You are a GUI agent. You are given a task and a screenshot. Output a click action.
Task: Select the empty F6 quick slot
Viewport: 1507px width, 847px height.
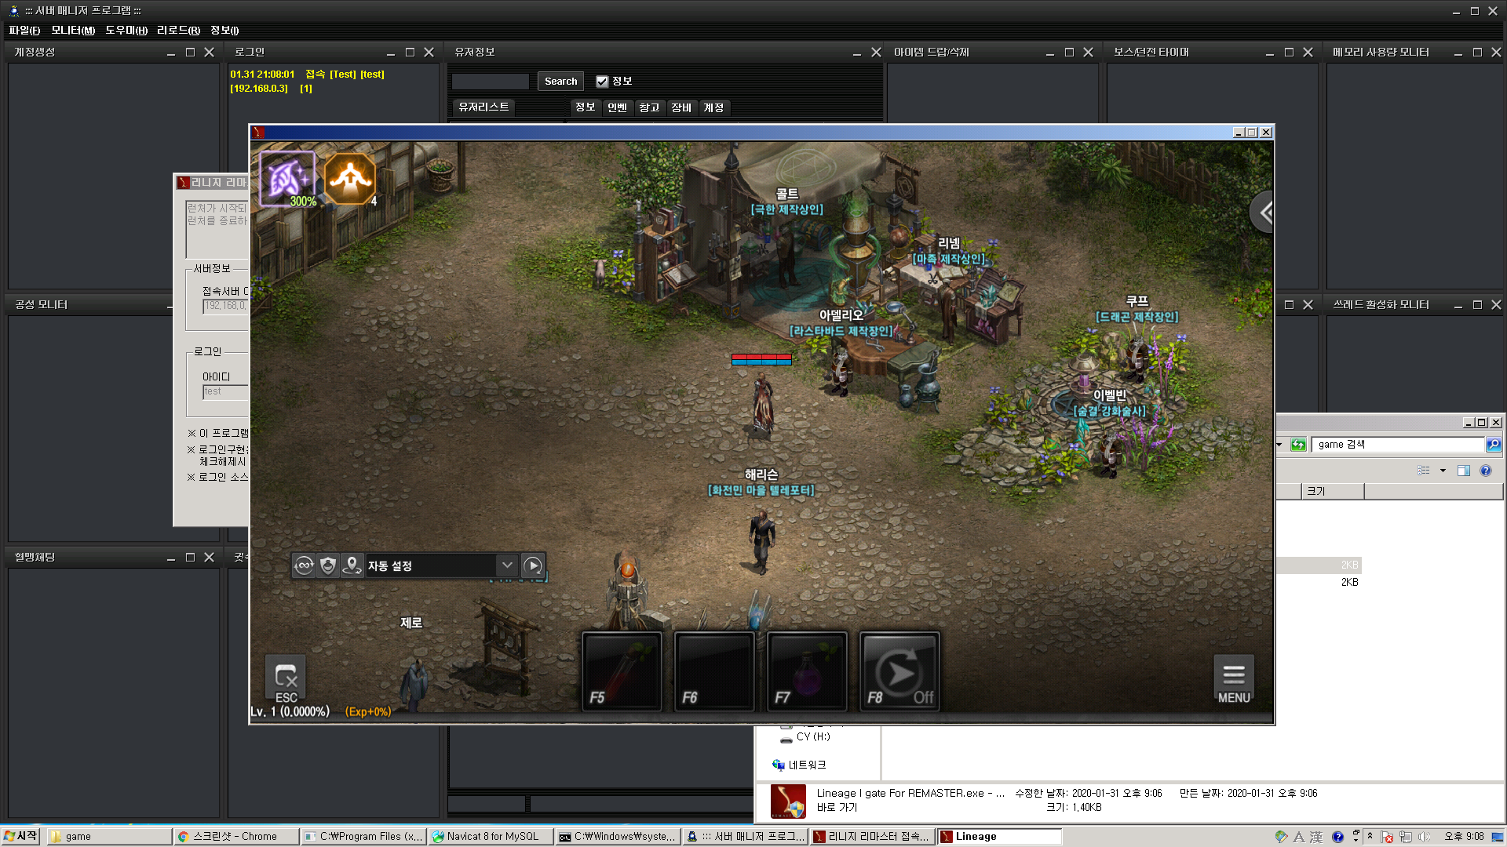pos(714,672)
